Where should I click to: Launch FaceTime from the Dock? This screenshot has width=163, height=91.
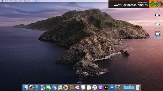pos(48,87)
